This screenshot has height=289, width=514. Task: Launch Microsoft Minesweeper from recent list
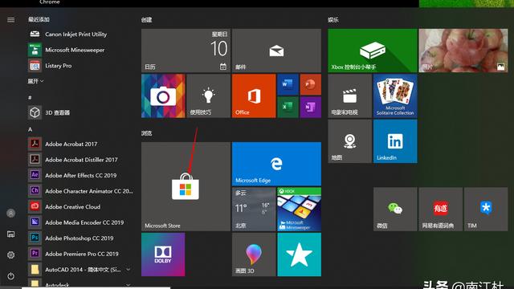(x=80, y=50)
